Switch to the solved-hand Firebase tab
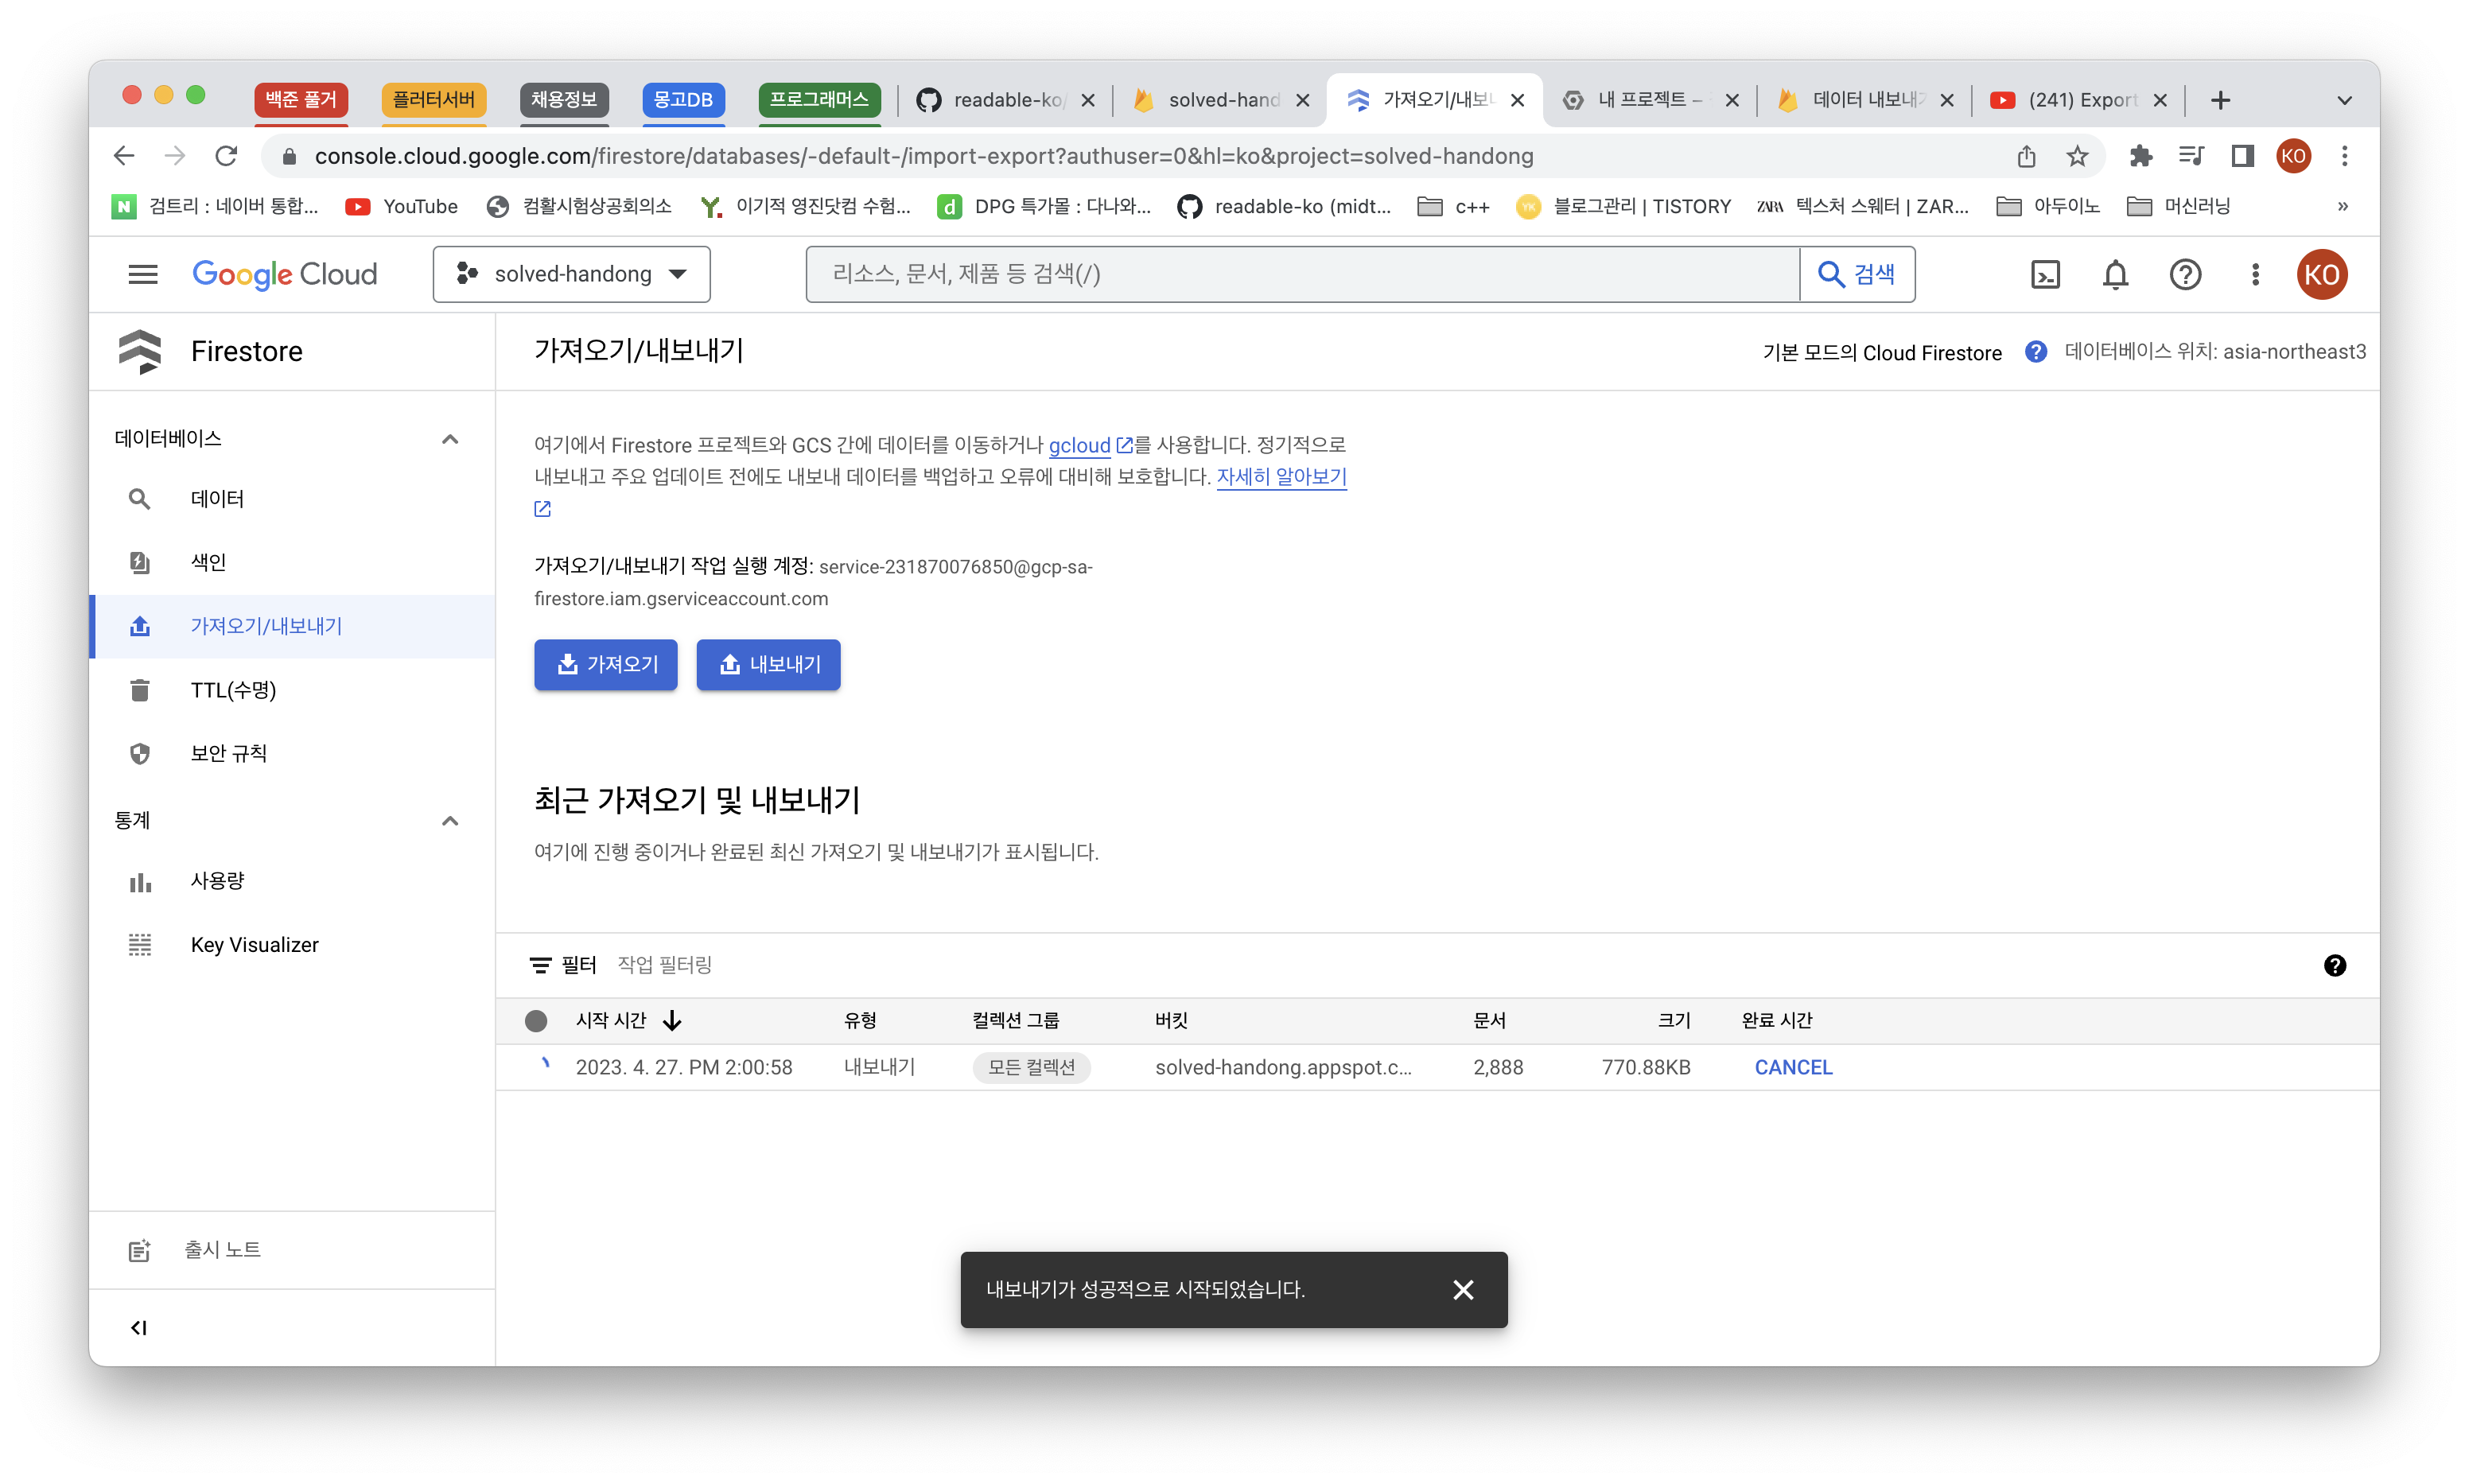The image size is (2469, 1484). coord(1220,100)
